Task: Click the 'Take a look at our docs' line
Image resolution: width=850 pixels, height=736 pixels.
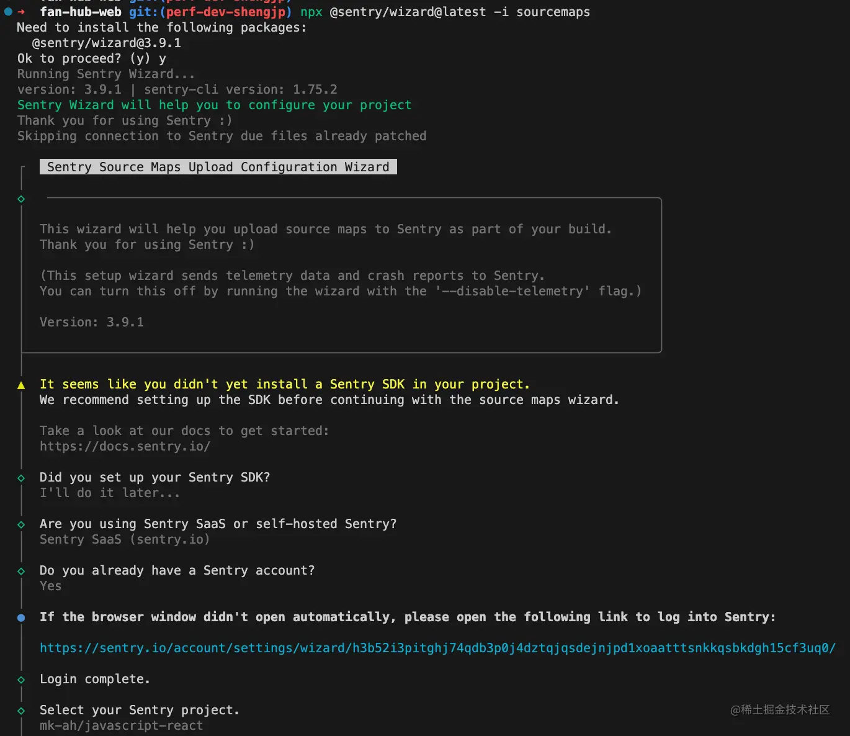Action: click(184, 431)
